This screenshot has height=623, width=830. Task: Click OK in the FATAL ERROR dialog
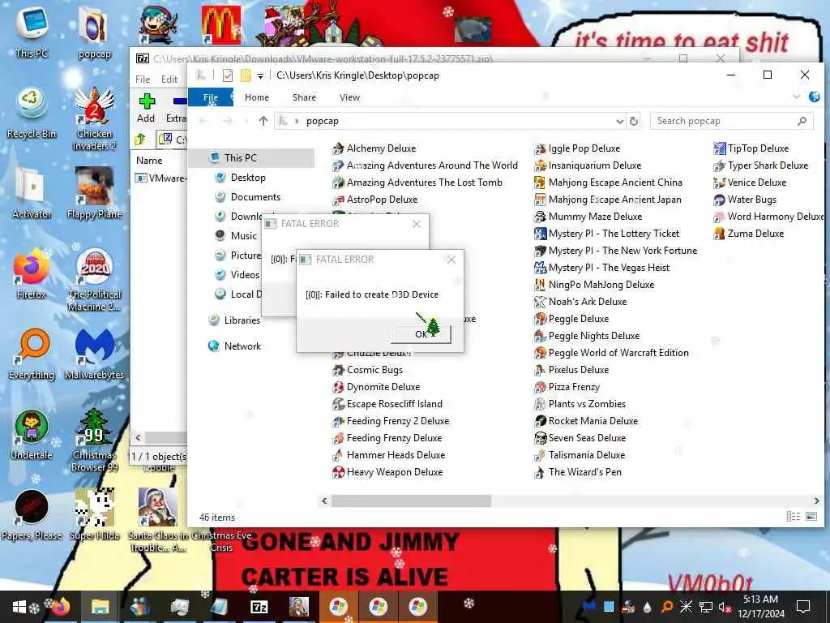point(421,334)
